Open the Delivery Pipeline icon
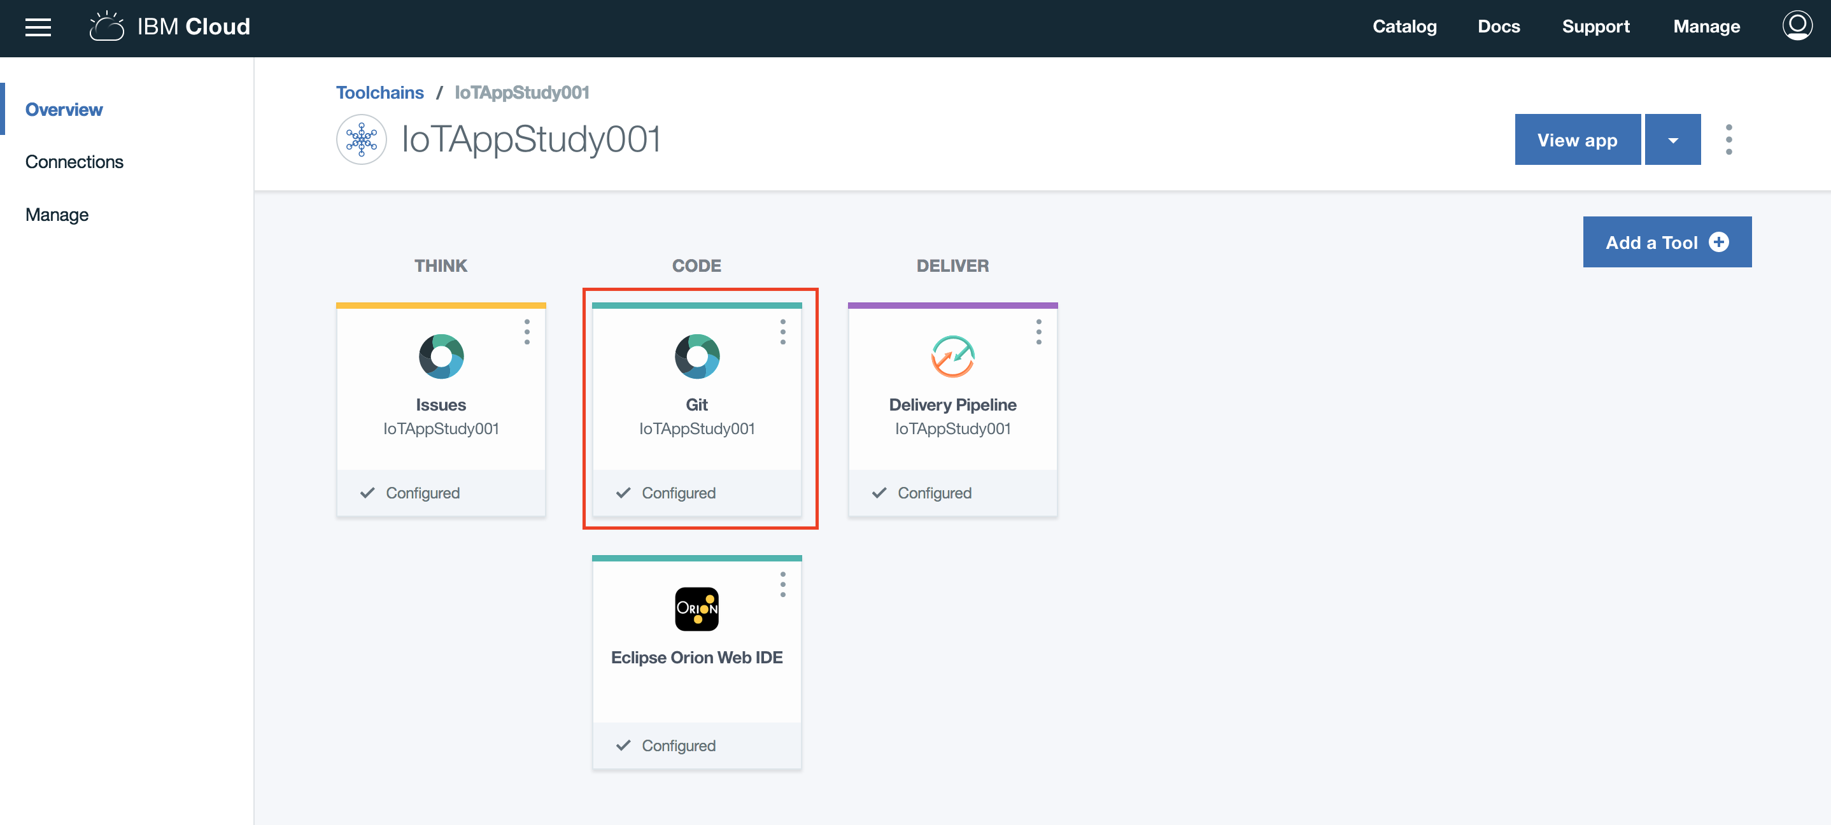 tap(952, 356)
